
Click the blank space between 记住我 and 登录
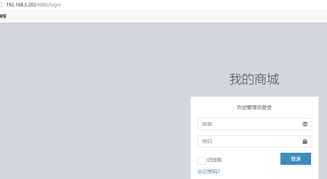[251, 160]
